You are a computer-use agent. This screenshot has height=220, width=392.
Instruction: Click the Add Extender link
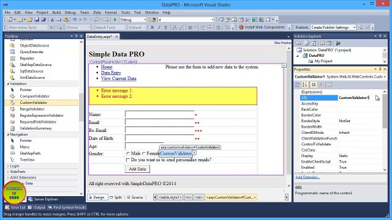(307, 177)
